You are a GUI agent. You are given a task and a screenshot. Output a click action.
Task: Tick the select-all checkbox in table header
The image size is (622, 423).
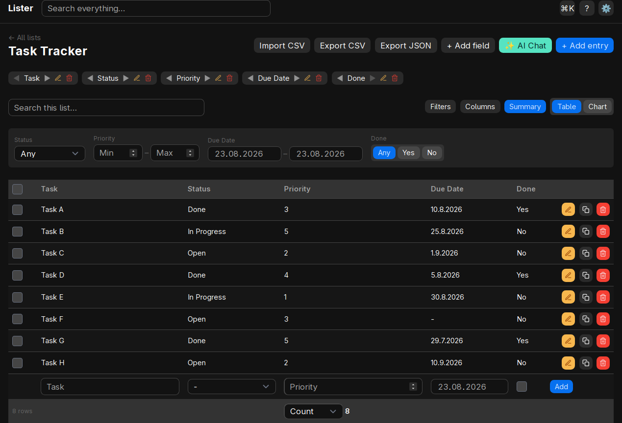pos(17,189)
